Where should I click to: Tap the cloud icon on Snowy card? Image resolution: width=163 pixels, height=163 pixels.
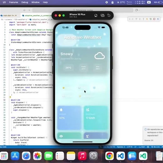pos(99,56)
